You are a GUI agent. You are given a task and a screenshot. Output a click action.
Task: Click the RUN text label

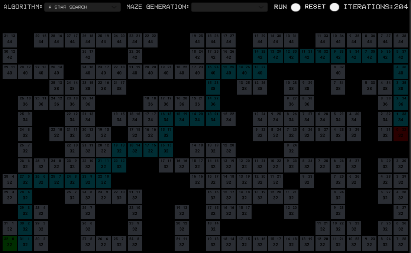pos(281,7)
